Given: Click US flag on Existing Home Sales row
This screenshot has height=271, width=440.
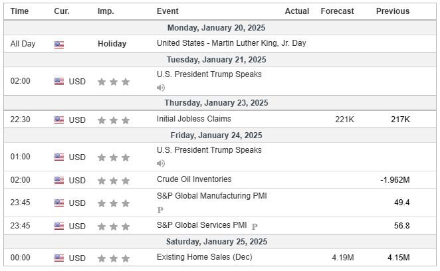Looking at the screenshot, I should (x=59, y=258).
